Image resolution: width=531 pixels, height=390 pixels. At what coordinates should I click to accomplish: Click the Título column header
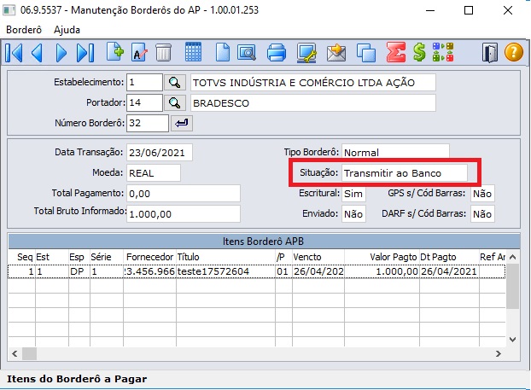(x=226, y=257)
